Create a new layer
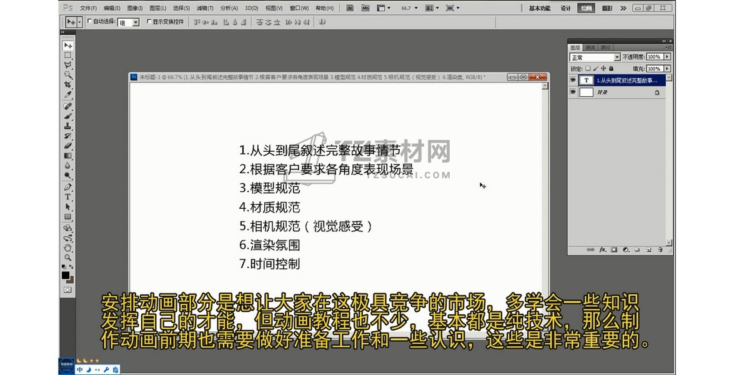This screenshot has height=375, width=734. point(649,250)
